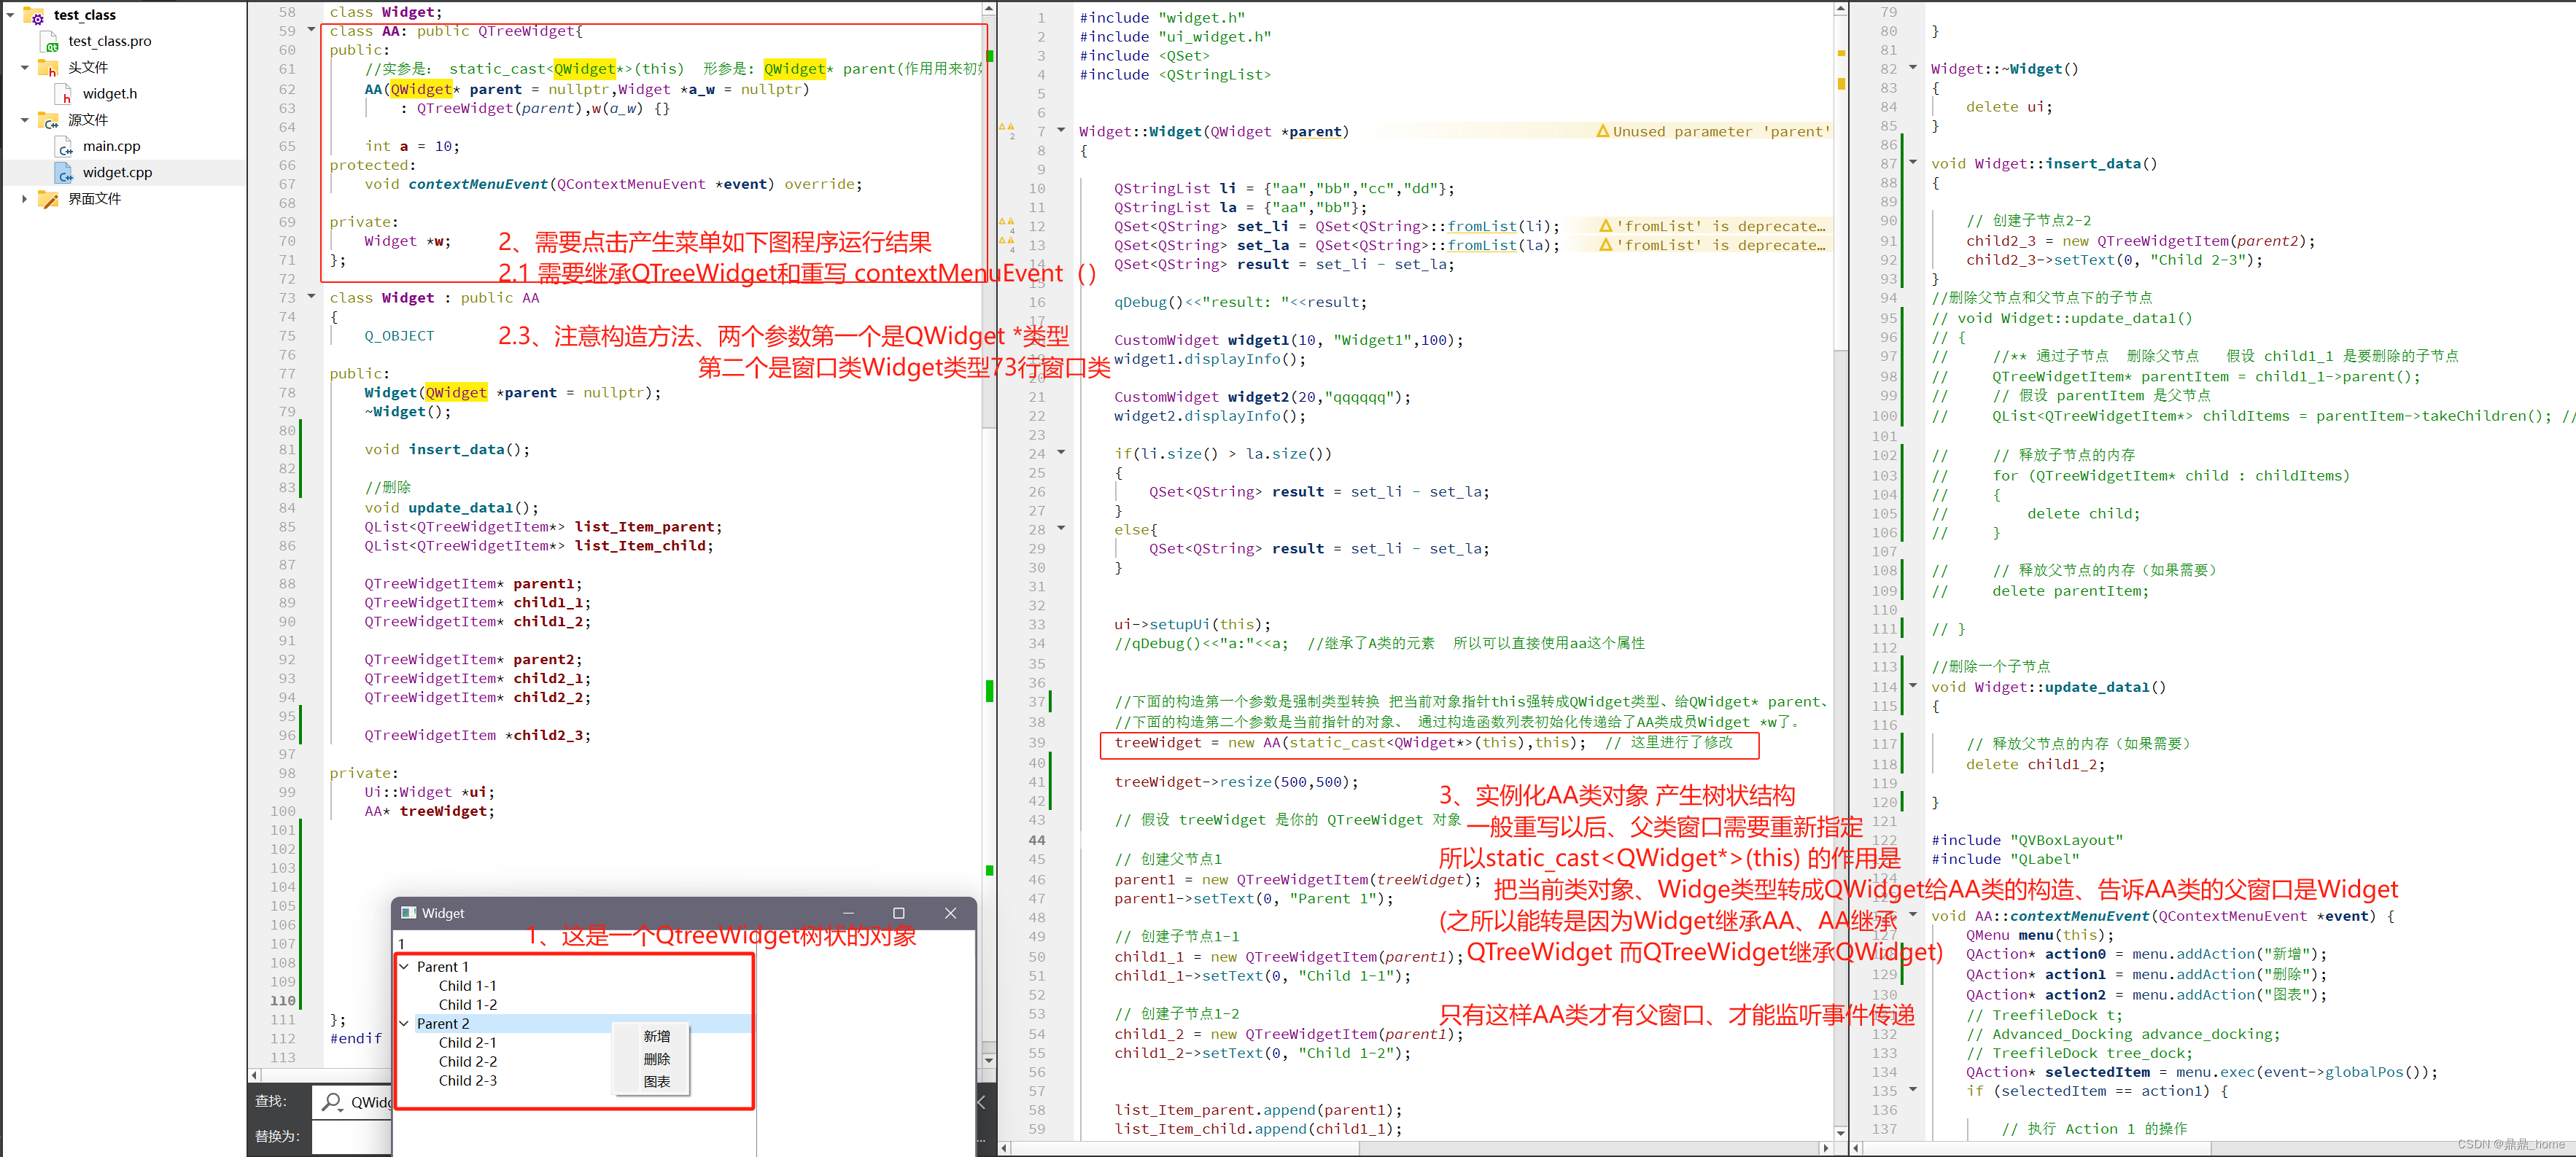The height and width of the screenshot is (1157, 2576).
Task: Click the widget.h header file icon
Action: click(x=64, y=94)
